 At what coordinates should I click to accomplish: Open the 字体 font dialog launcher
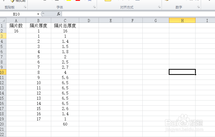point(94,7)
